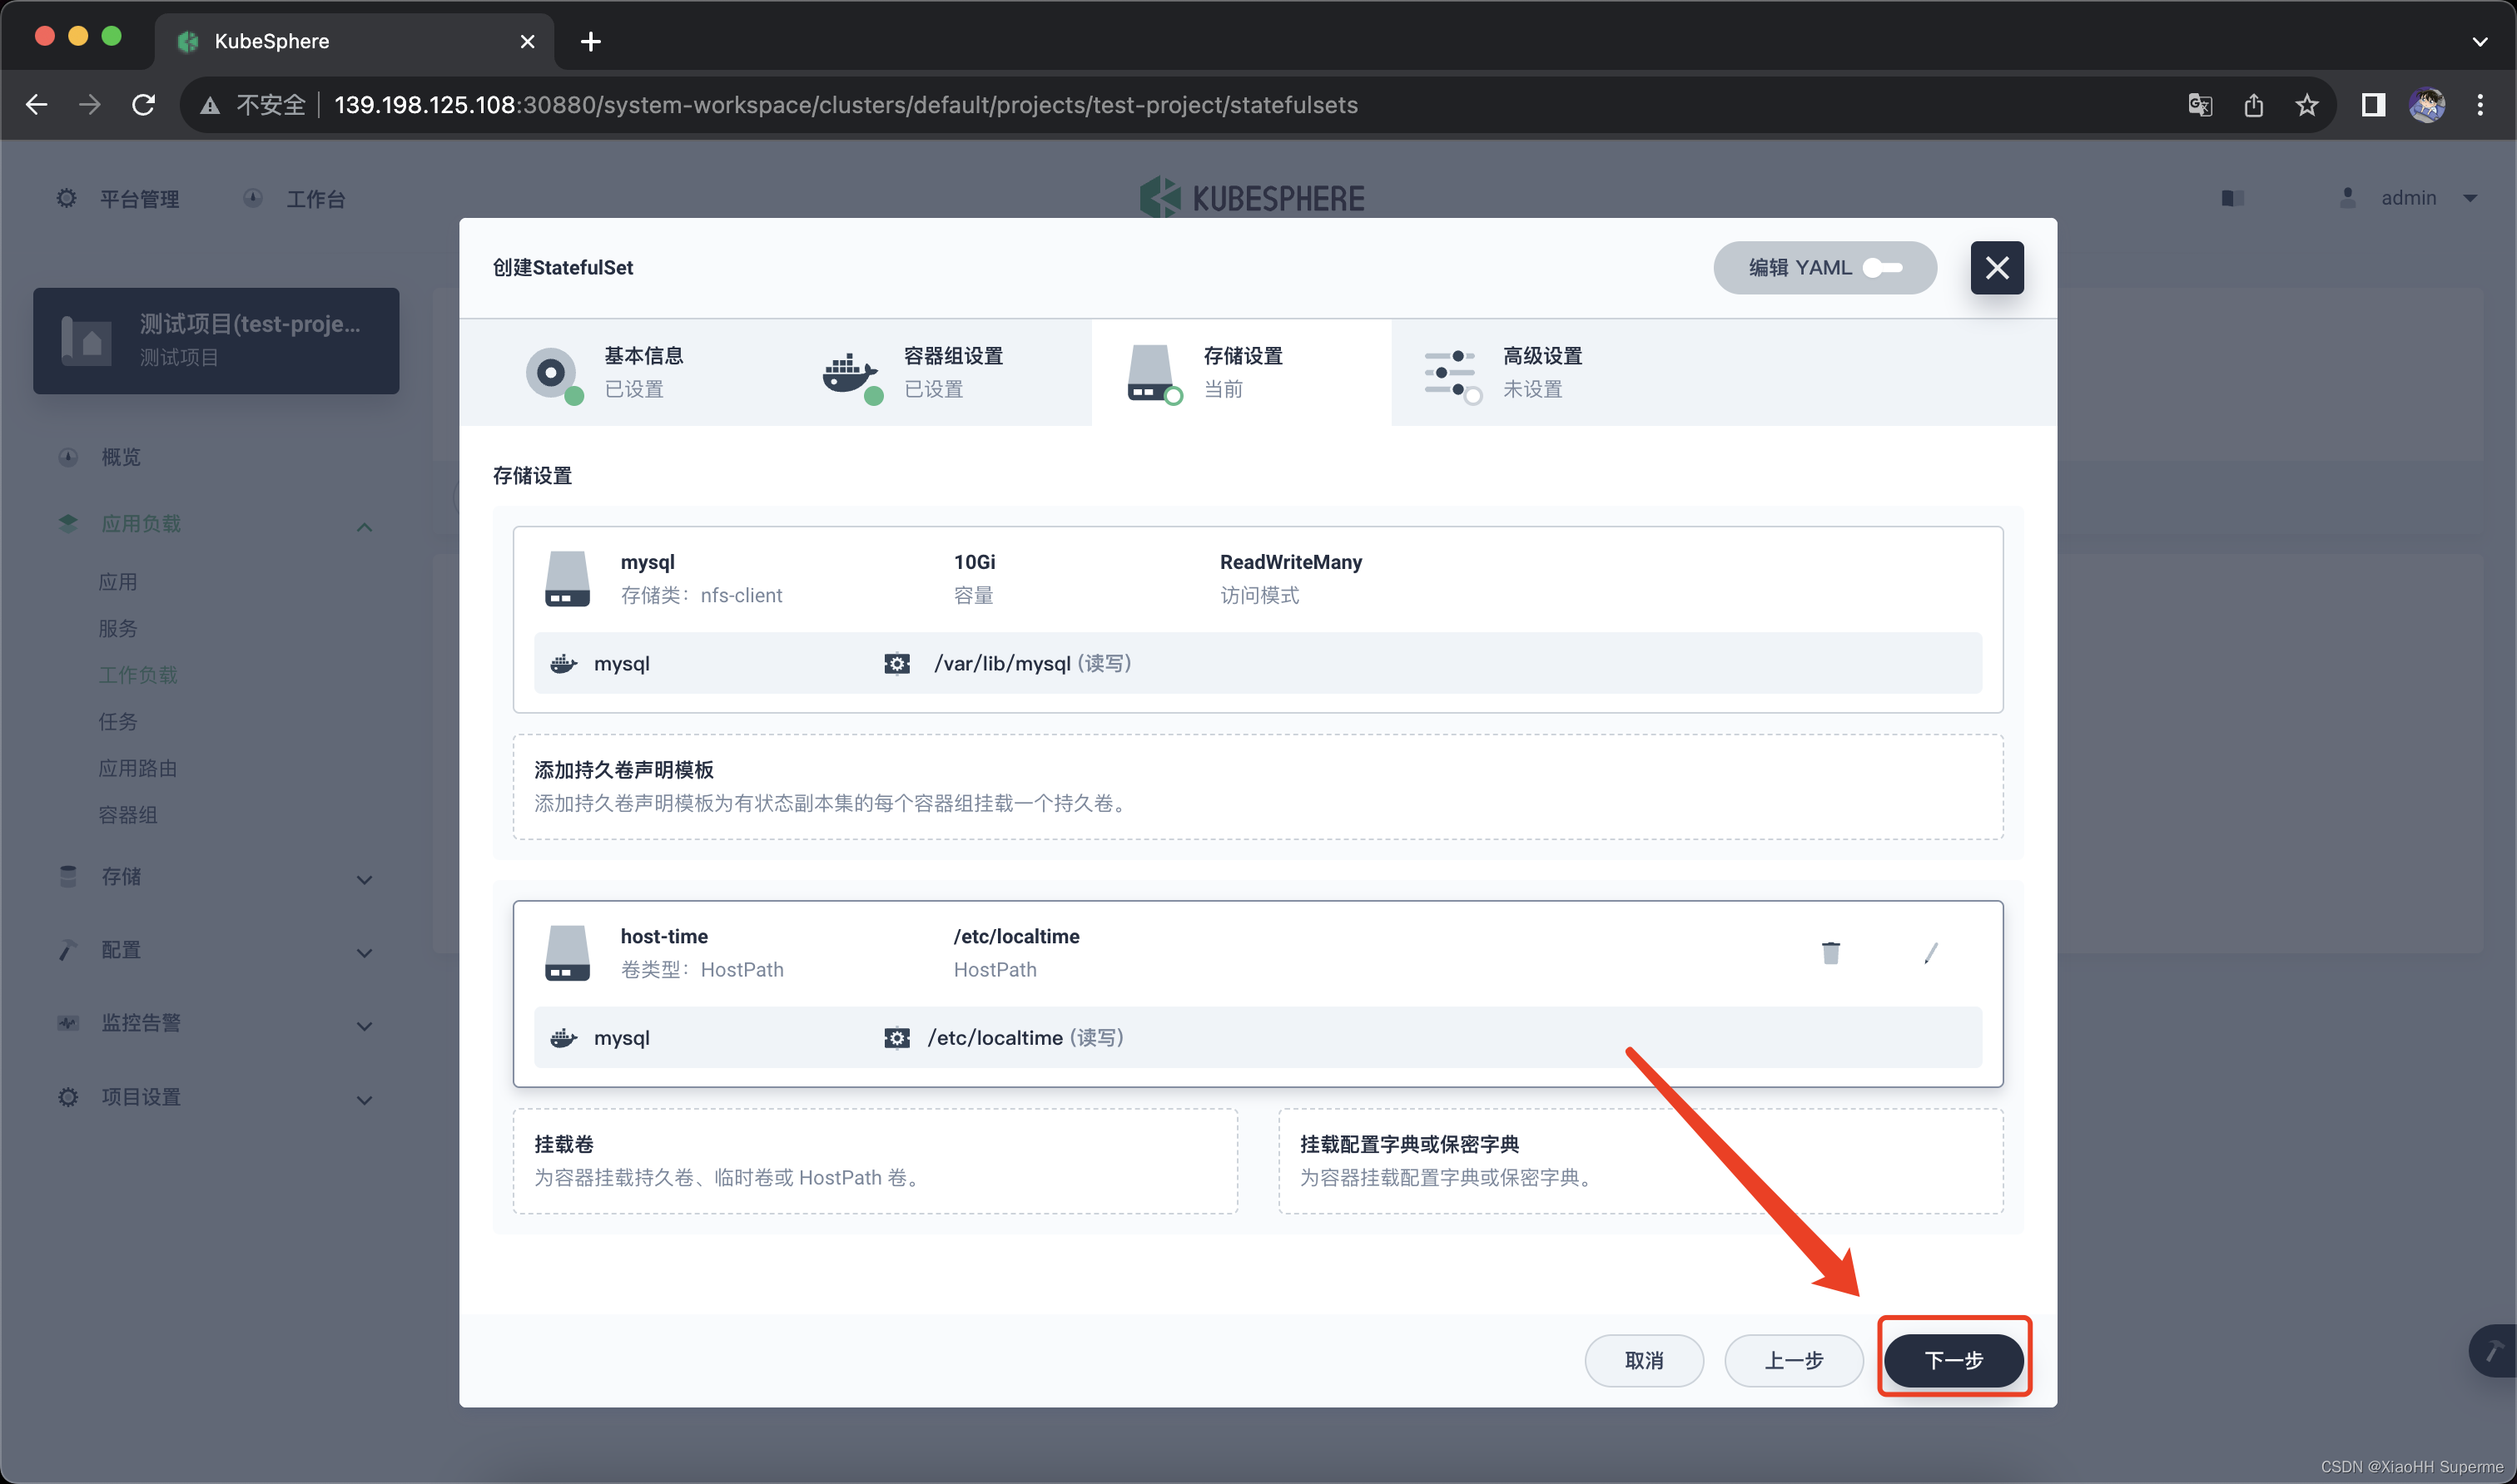Edit the host-time volume with pencil icon

pyautogui.click(x=1931, y=953)
